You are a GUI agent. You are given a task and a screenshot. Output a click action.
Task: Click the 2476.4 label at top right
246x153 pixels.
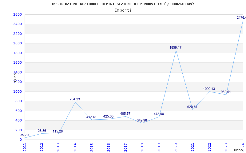[x=241, y=18]
